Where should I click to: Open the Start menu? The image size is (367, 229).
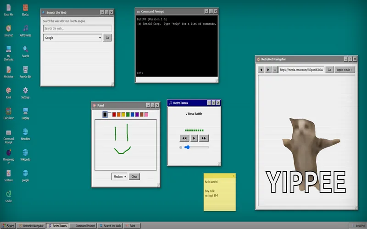[x=8, y=226]
